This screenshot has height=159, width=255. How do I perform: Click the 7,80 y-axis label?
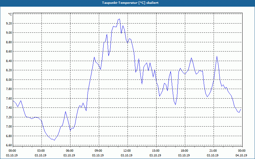tap(9, 89)
